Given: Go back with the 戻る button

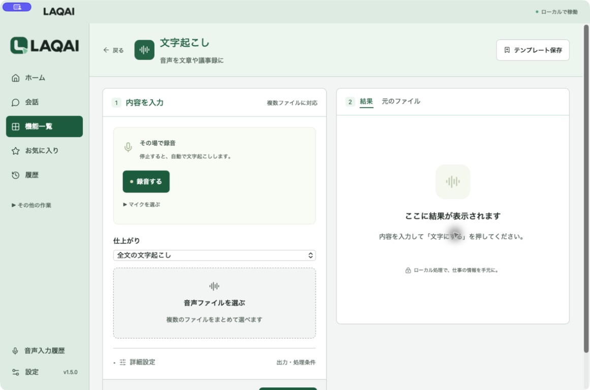Looking at the screenshot, I should pyautogui.click(x=113, y=50).
